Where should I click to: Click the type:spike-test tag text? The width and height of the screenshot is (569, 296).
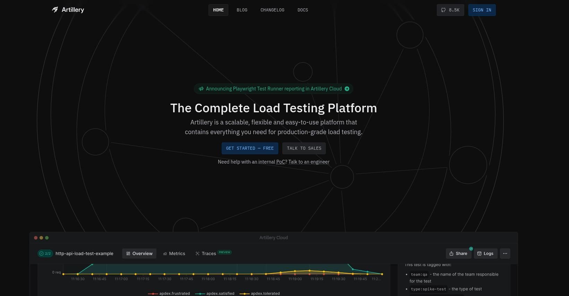(428, 289)
